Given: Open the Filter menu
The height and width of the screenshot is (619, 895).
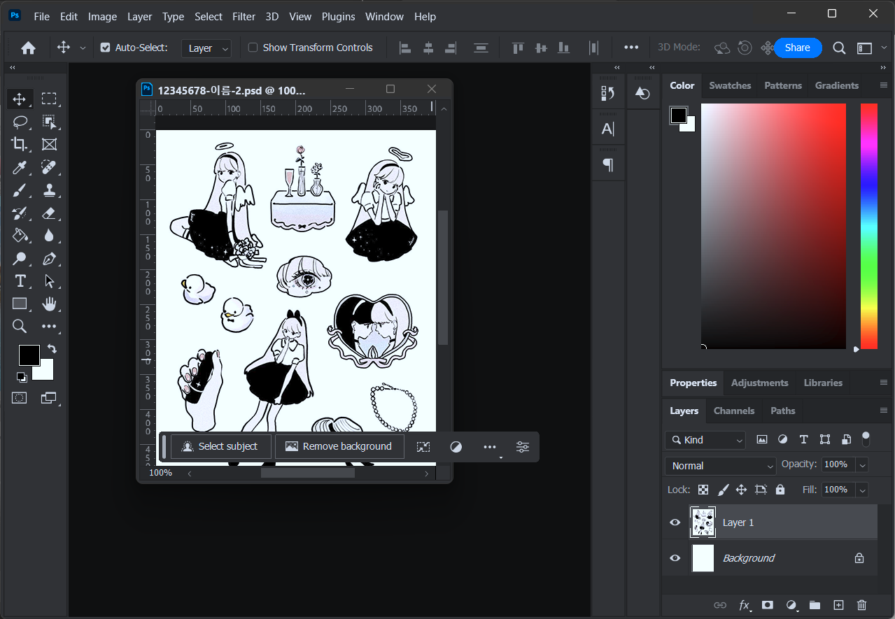Looking at the screenshot, I should [244, 16].
